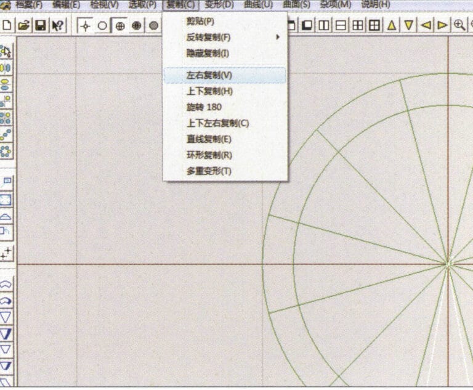Select the circle-with-cross view mode icon
The height and width of the screenshot is (390, 473).
pos(119,26)
